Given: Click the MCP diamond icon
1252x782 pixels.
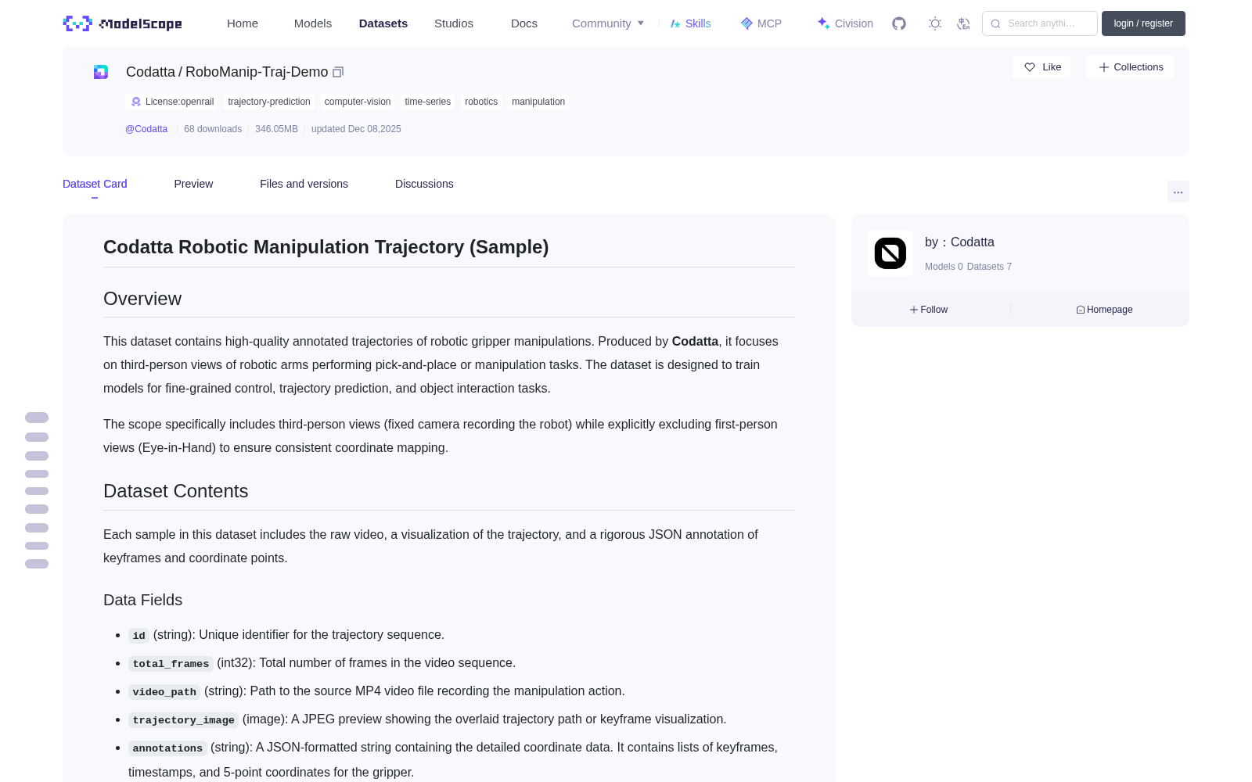Looking at the screenshot, I should click(747, 23).
